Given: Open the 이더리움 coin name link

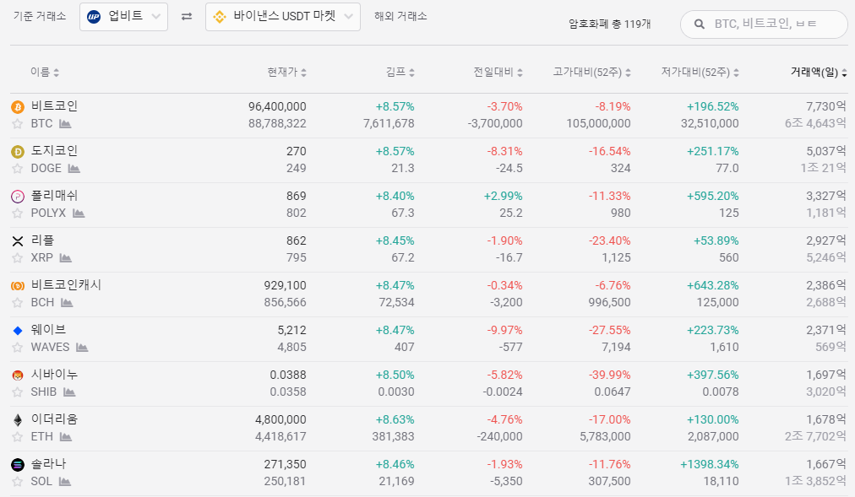Looking at the screenshot, I should [54, 419].
